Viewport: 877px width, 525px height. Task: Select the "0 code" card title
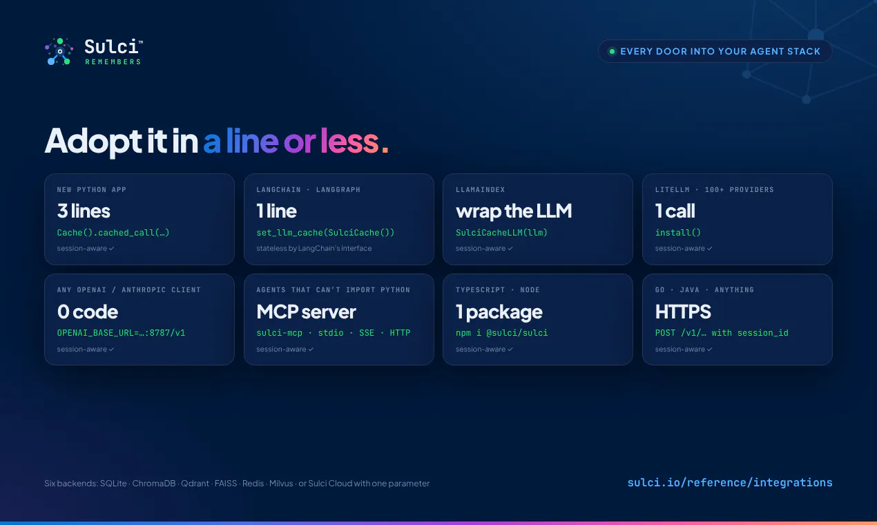pyautogui.click(x=87, y=312)
